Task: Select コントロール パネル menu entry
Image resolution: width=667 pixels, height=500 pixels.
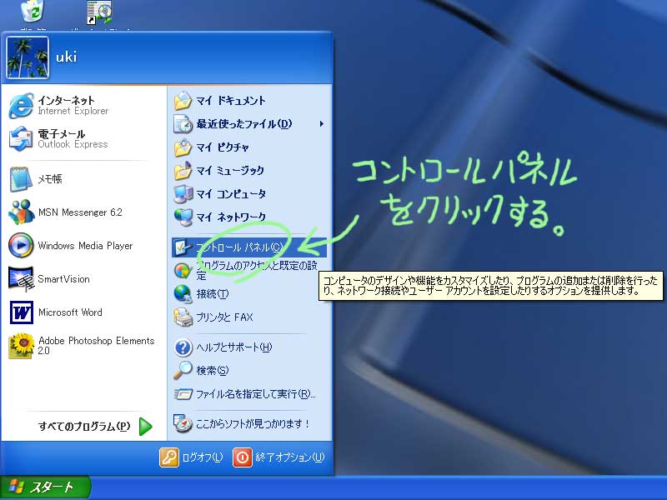Action: [238, 247]
